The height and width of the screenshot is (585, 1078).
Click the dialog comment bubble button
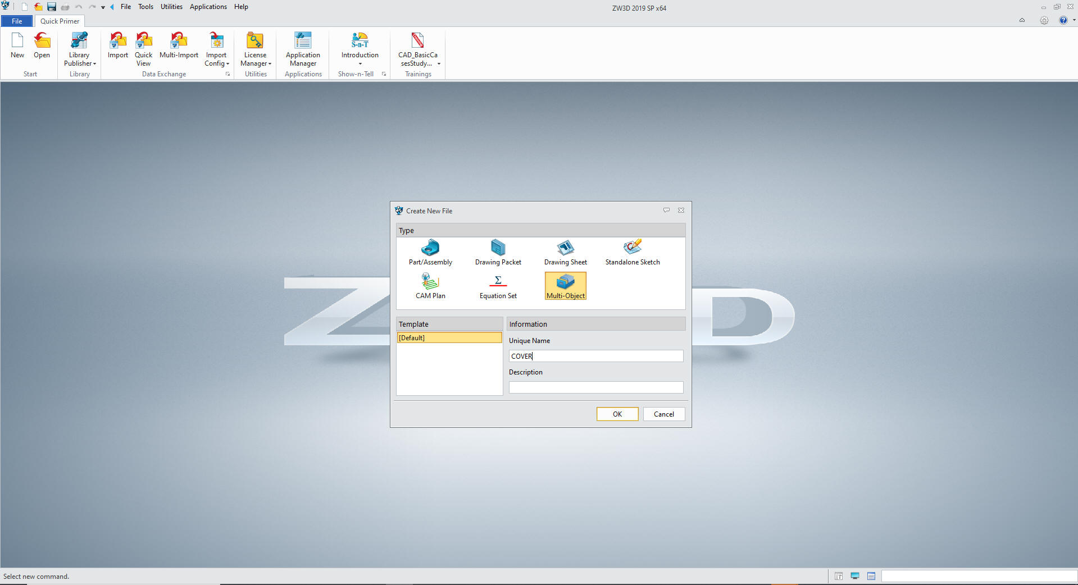coord(666,211)
